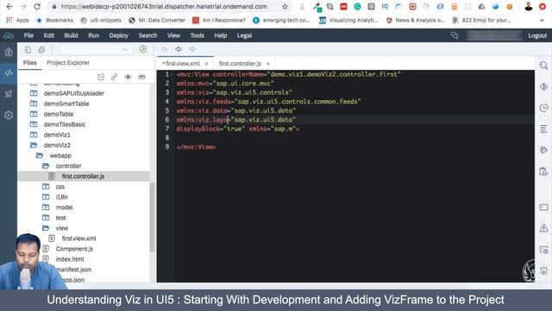The height and width of the screenshot is (311, 552).
Task: Open the Console icon in right sidebar
Action: click(x=543, y=207)
